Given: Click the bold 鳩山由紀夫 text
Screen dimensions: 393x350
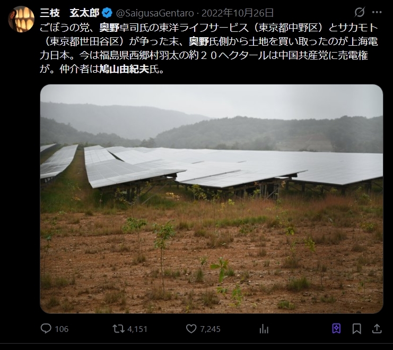Looking at the screenshot, I should coord(129,69).
